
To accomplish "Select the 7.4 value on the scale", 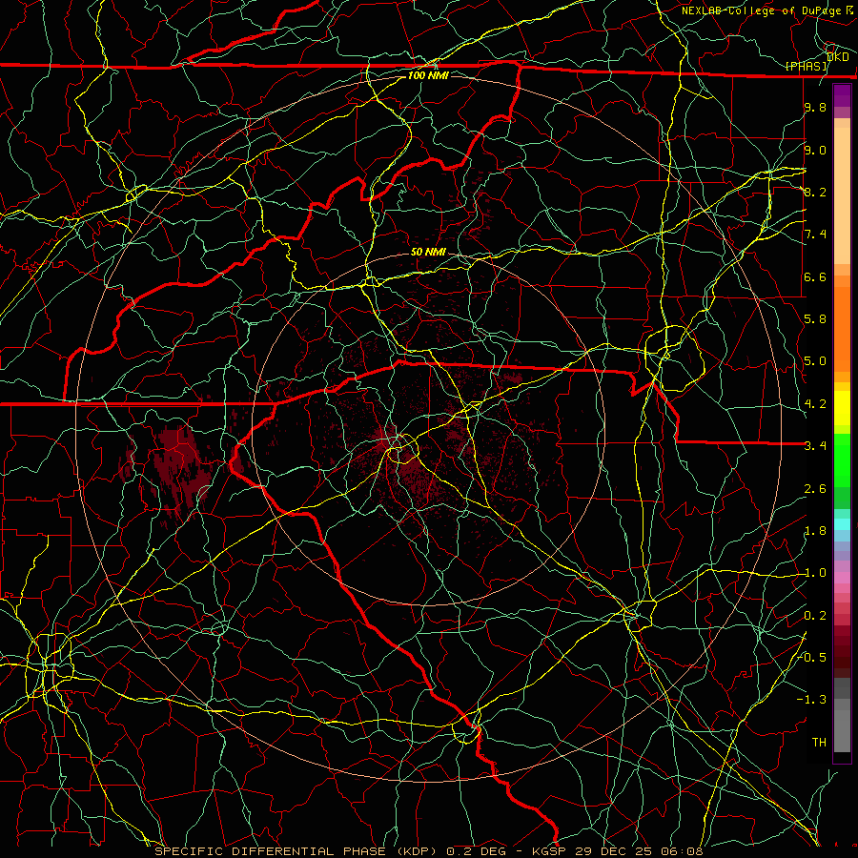I will (815, 235).
